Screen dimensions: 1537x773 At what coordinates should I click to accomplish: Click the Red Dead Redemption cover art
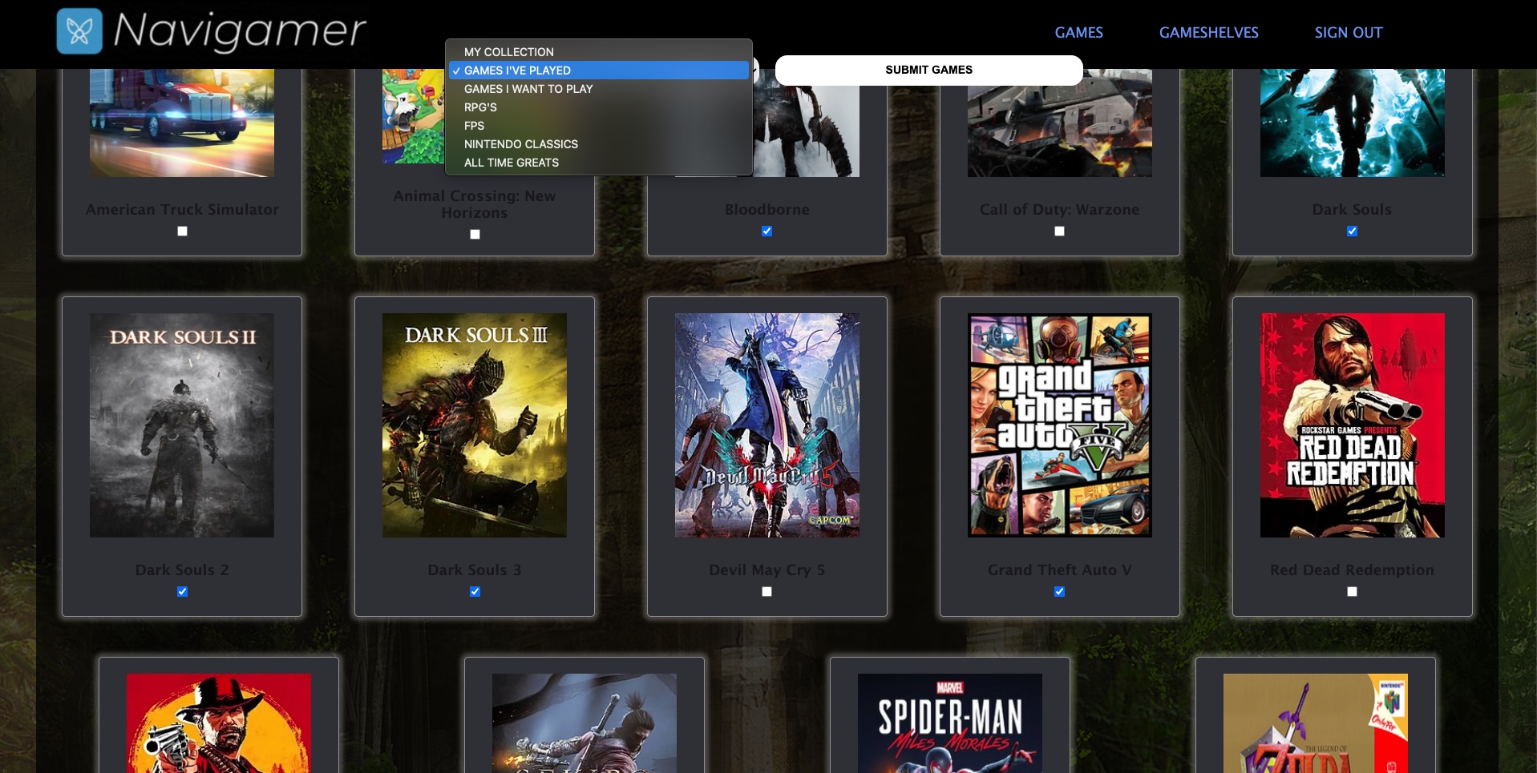pyautogui.click(x=1352, y=425)
